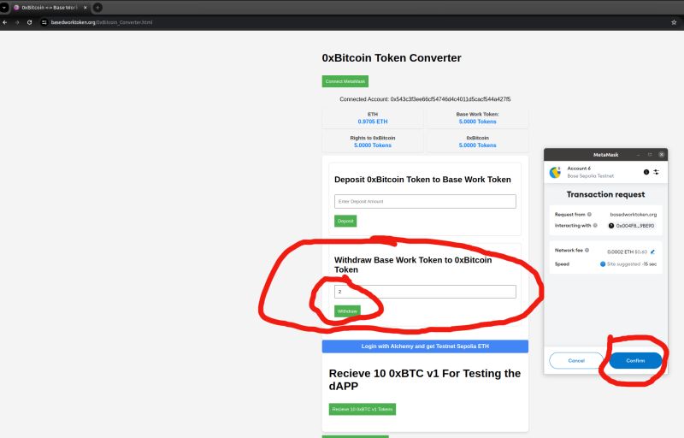Image resolution: width=684 pixels, height=438 pixels.
Task: Click the browser forward arrow
Action: [x=17, y=22]
